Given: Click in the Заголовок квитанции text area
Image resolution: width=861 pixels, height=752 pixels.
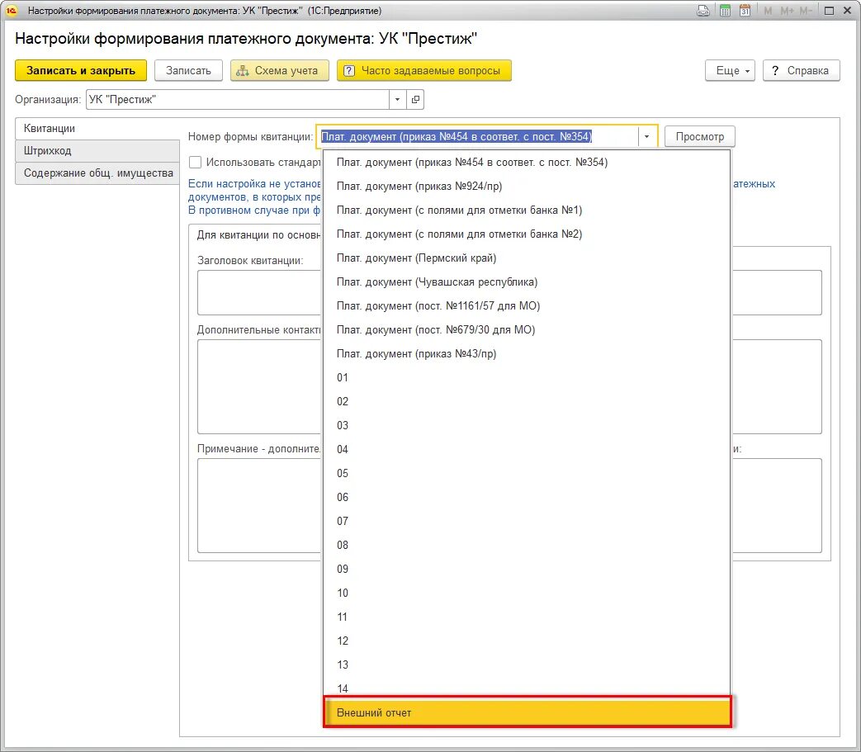Looking at the screenshot, I should tap(259, 292).
